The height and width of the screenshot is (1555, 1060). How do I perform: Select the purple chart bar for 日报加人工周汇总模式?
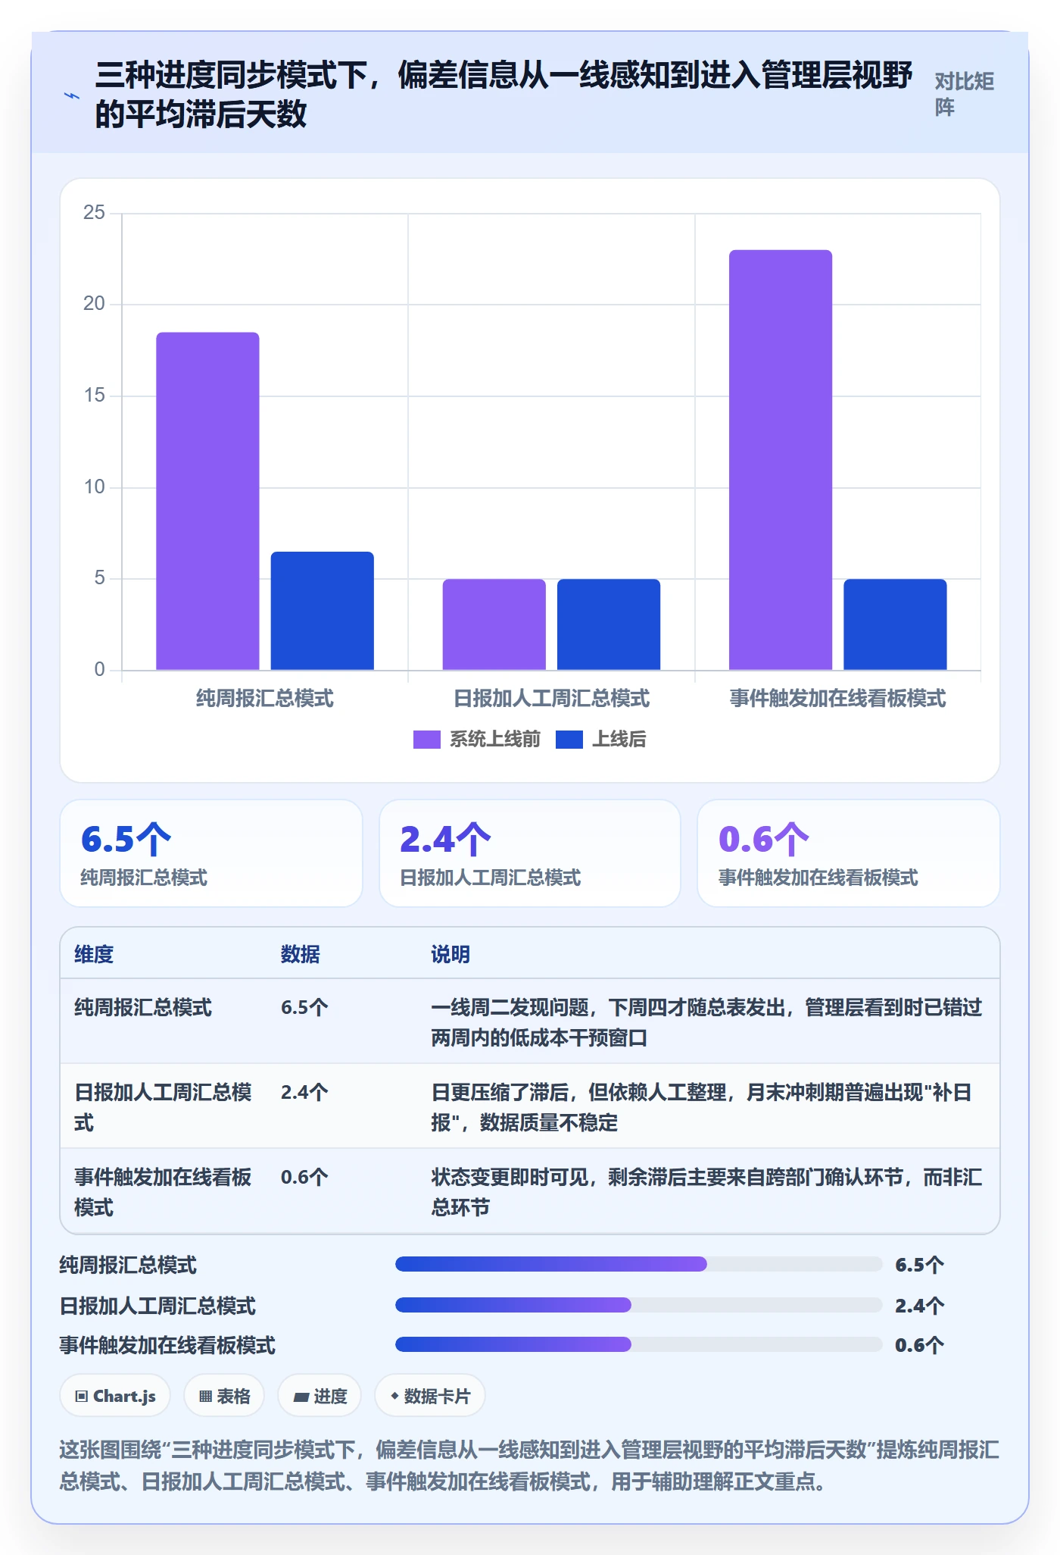pyautogui.click(x=494, y=624)
